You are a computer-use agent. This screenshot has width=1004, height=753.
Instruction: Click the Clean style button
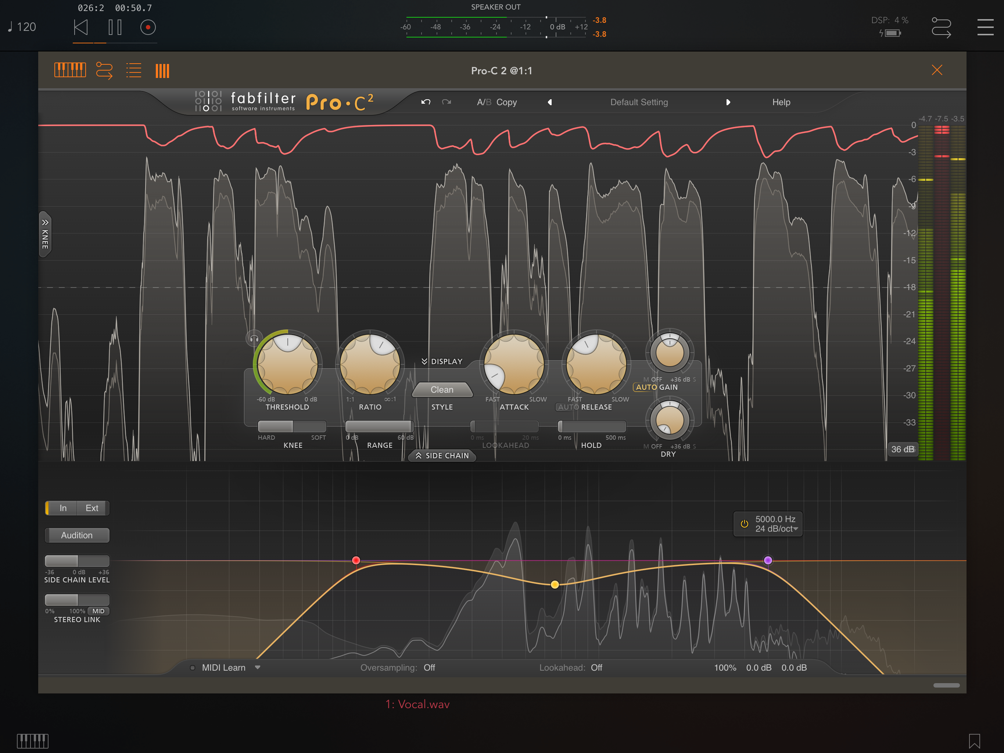[442, 390]
